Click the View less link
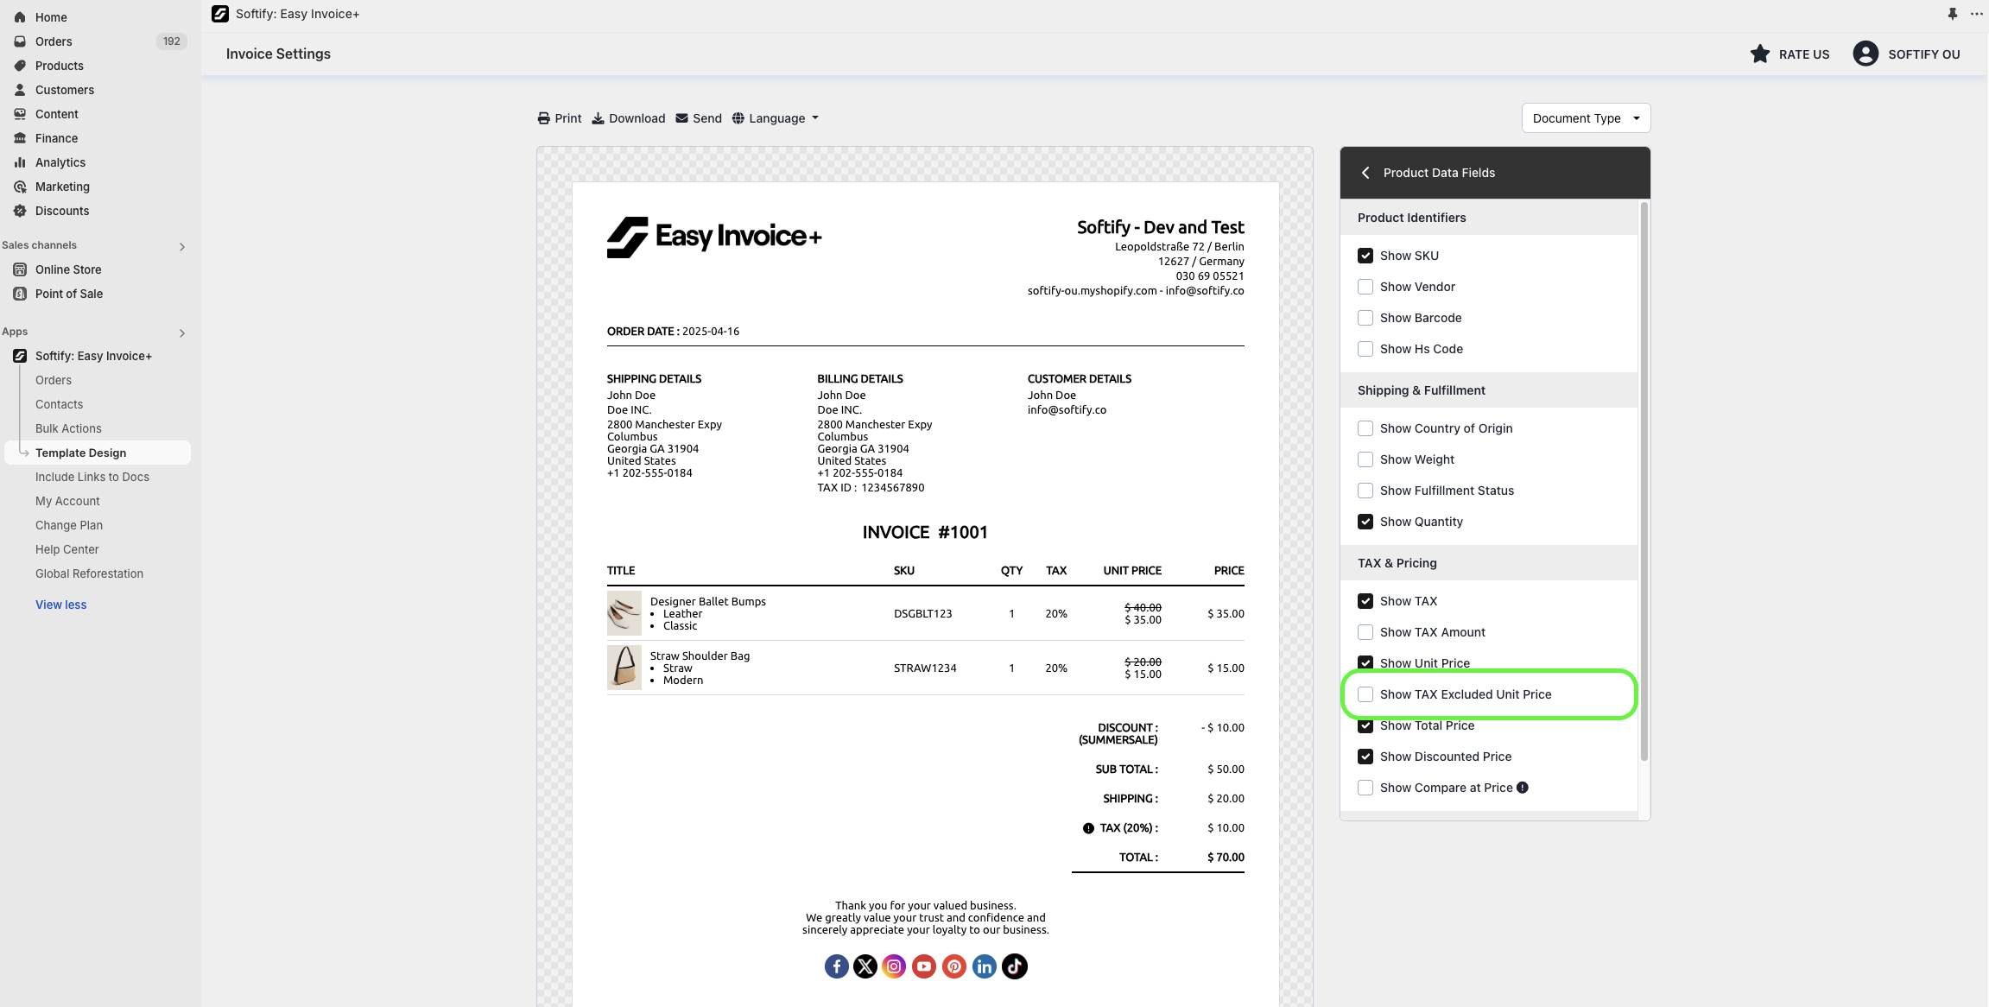The image size is (1989, 1007). pos(60,605)
